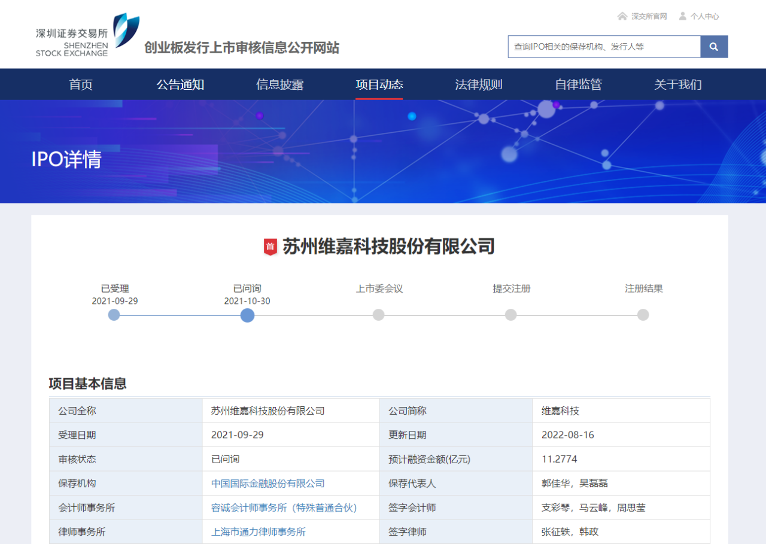Click the IPO详情 banner title

66,160
